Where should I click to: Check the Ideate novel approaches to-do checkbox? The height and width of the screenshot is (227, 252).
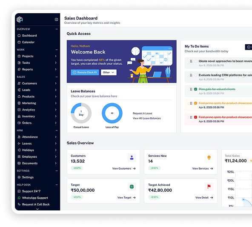click(195, 61)
